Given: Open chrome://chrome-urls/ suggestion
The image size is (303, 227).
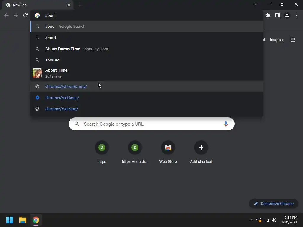Looking at the screenshot, I should click(147, 86).
